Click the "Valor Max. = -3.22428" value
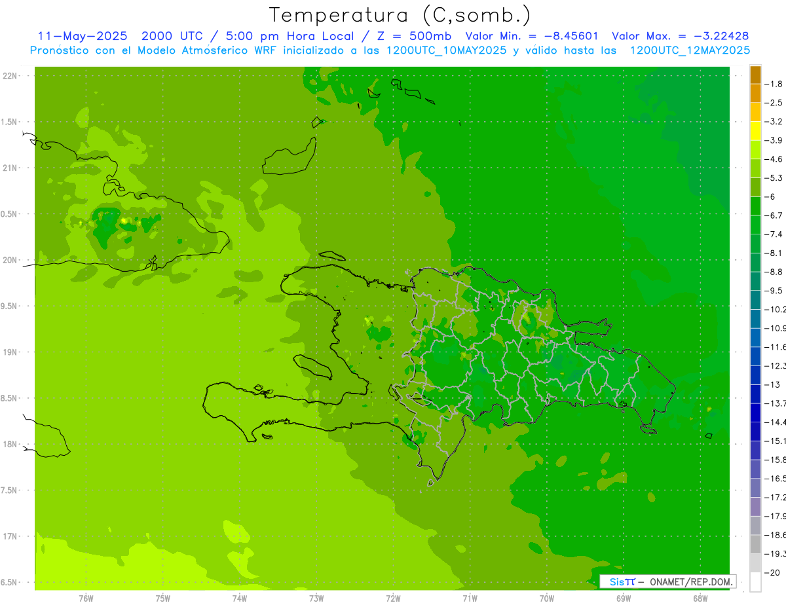The width and height of the screenshot is (786, 607). pyautogui.click(x=681, y=36)
